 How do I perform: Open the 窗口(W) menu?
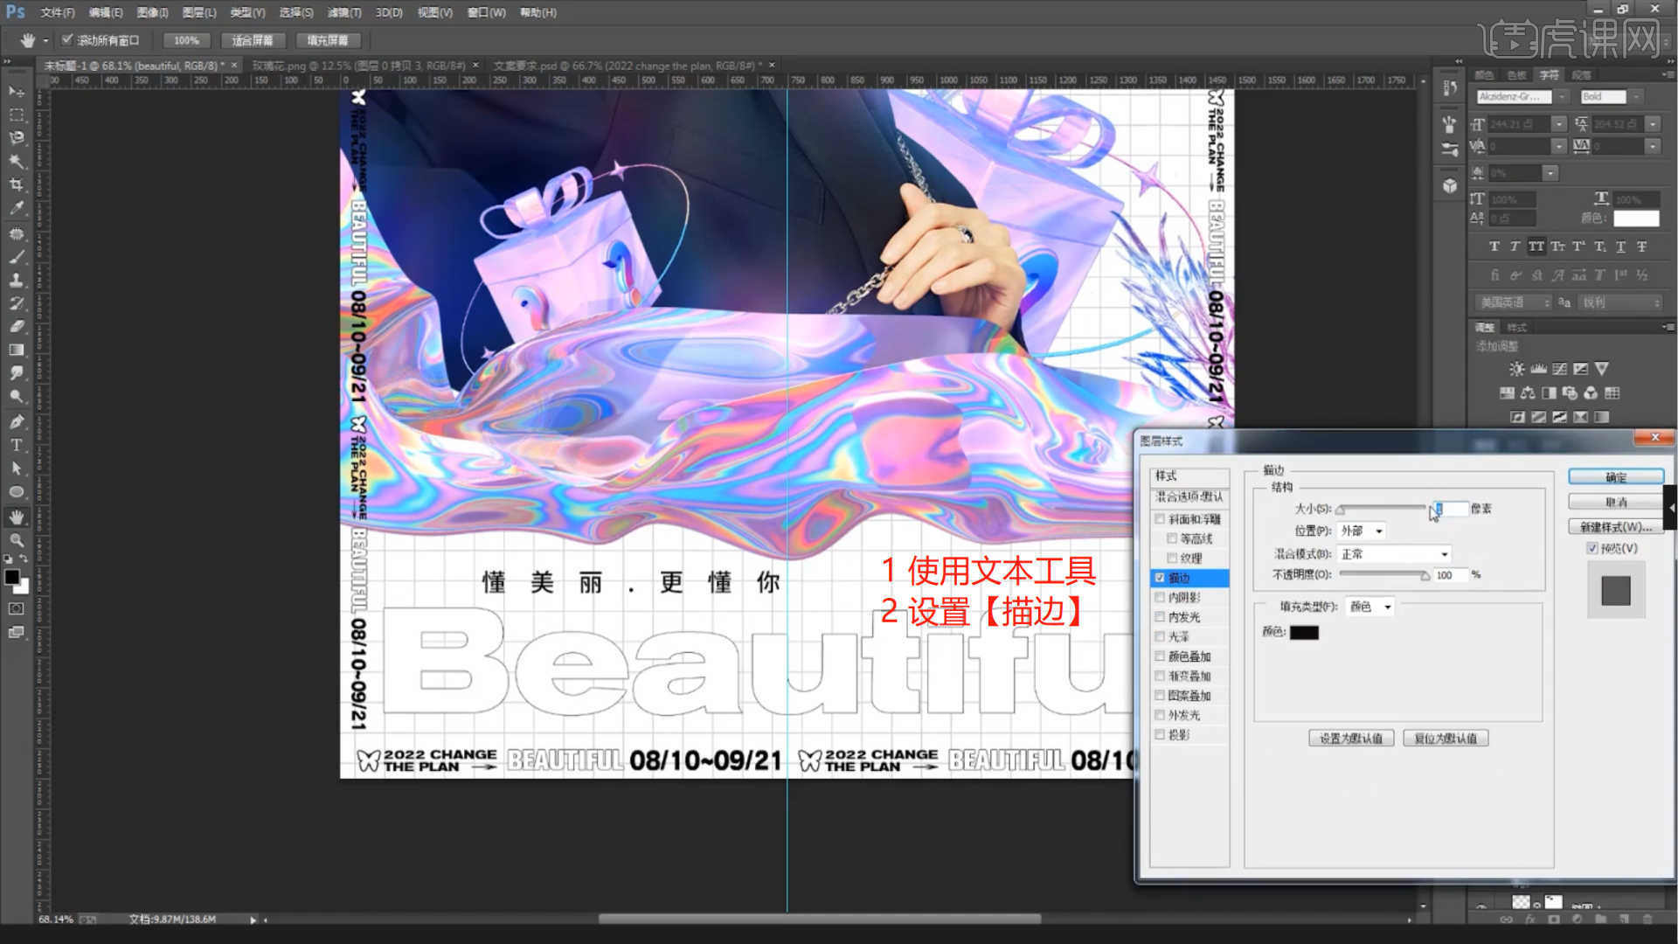[x=486, y=12]
